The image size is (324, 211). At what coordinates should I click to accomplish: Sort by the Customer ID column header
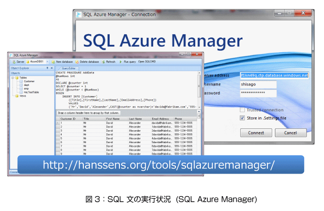point(71,119)
